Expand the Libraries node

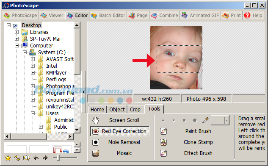(17, 32)
